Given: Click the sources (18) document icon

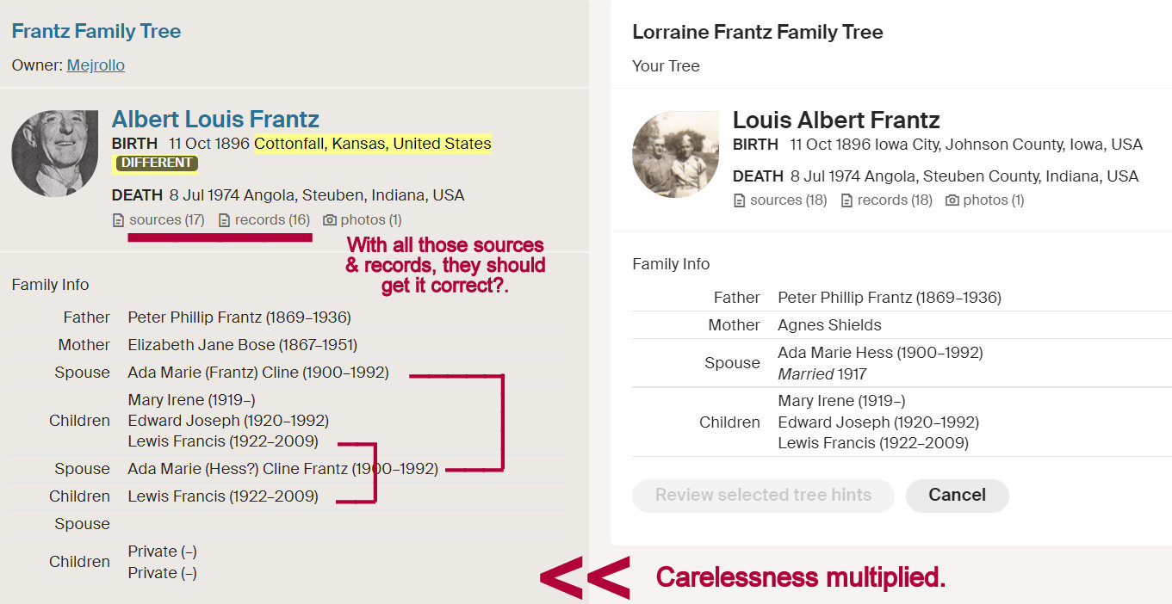Looking at the screenshot, I should click(x=739, y=200).
